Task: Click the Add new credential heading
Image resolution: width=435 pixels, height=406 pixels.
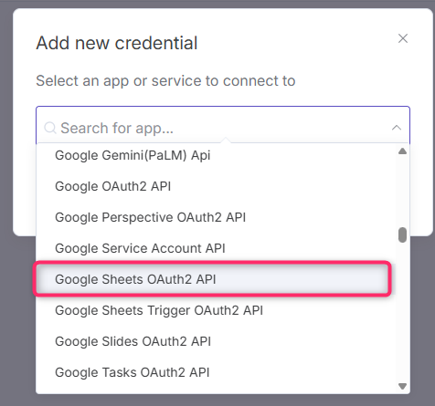Action: [x=117, y=43]
